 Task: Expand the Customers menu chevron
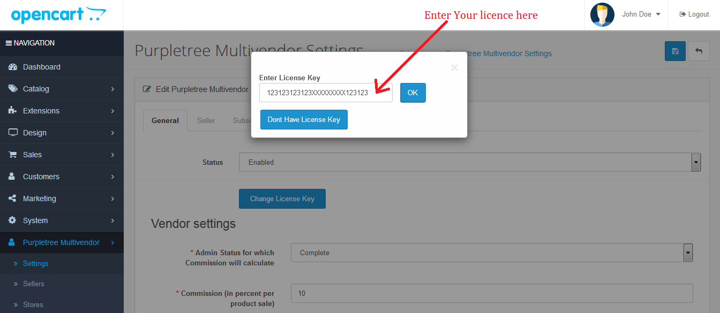(x=112, y=177)
